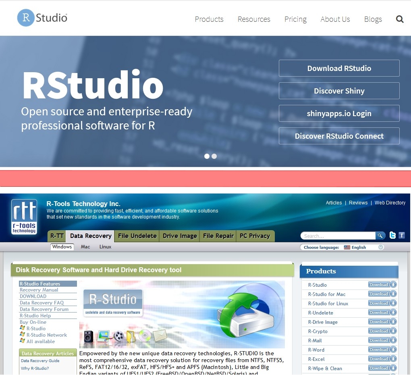411x375 pixels.
Task: Click the envelope icon in R-Studio banner
Action: (160, 335)
